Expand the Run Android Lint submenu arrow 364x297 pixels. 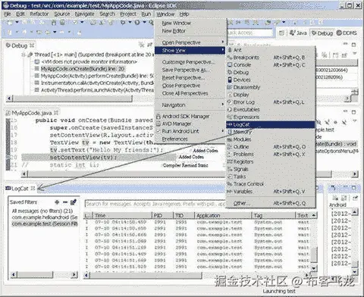(223, 131)
